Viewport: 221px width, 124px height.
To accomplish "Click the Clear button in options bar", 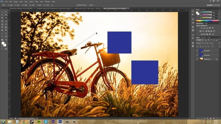I will click(x=91, y=5).
